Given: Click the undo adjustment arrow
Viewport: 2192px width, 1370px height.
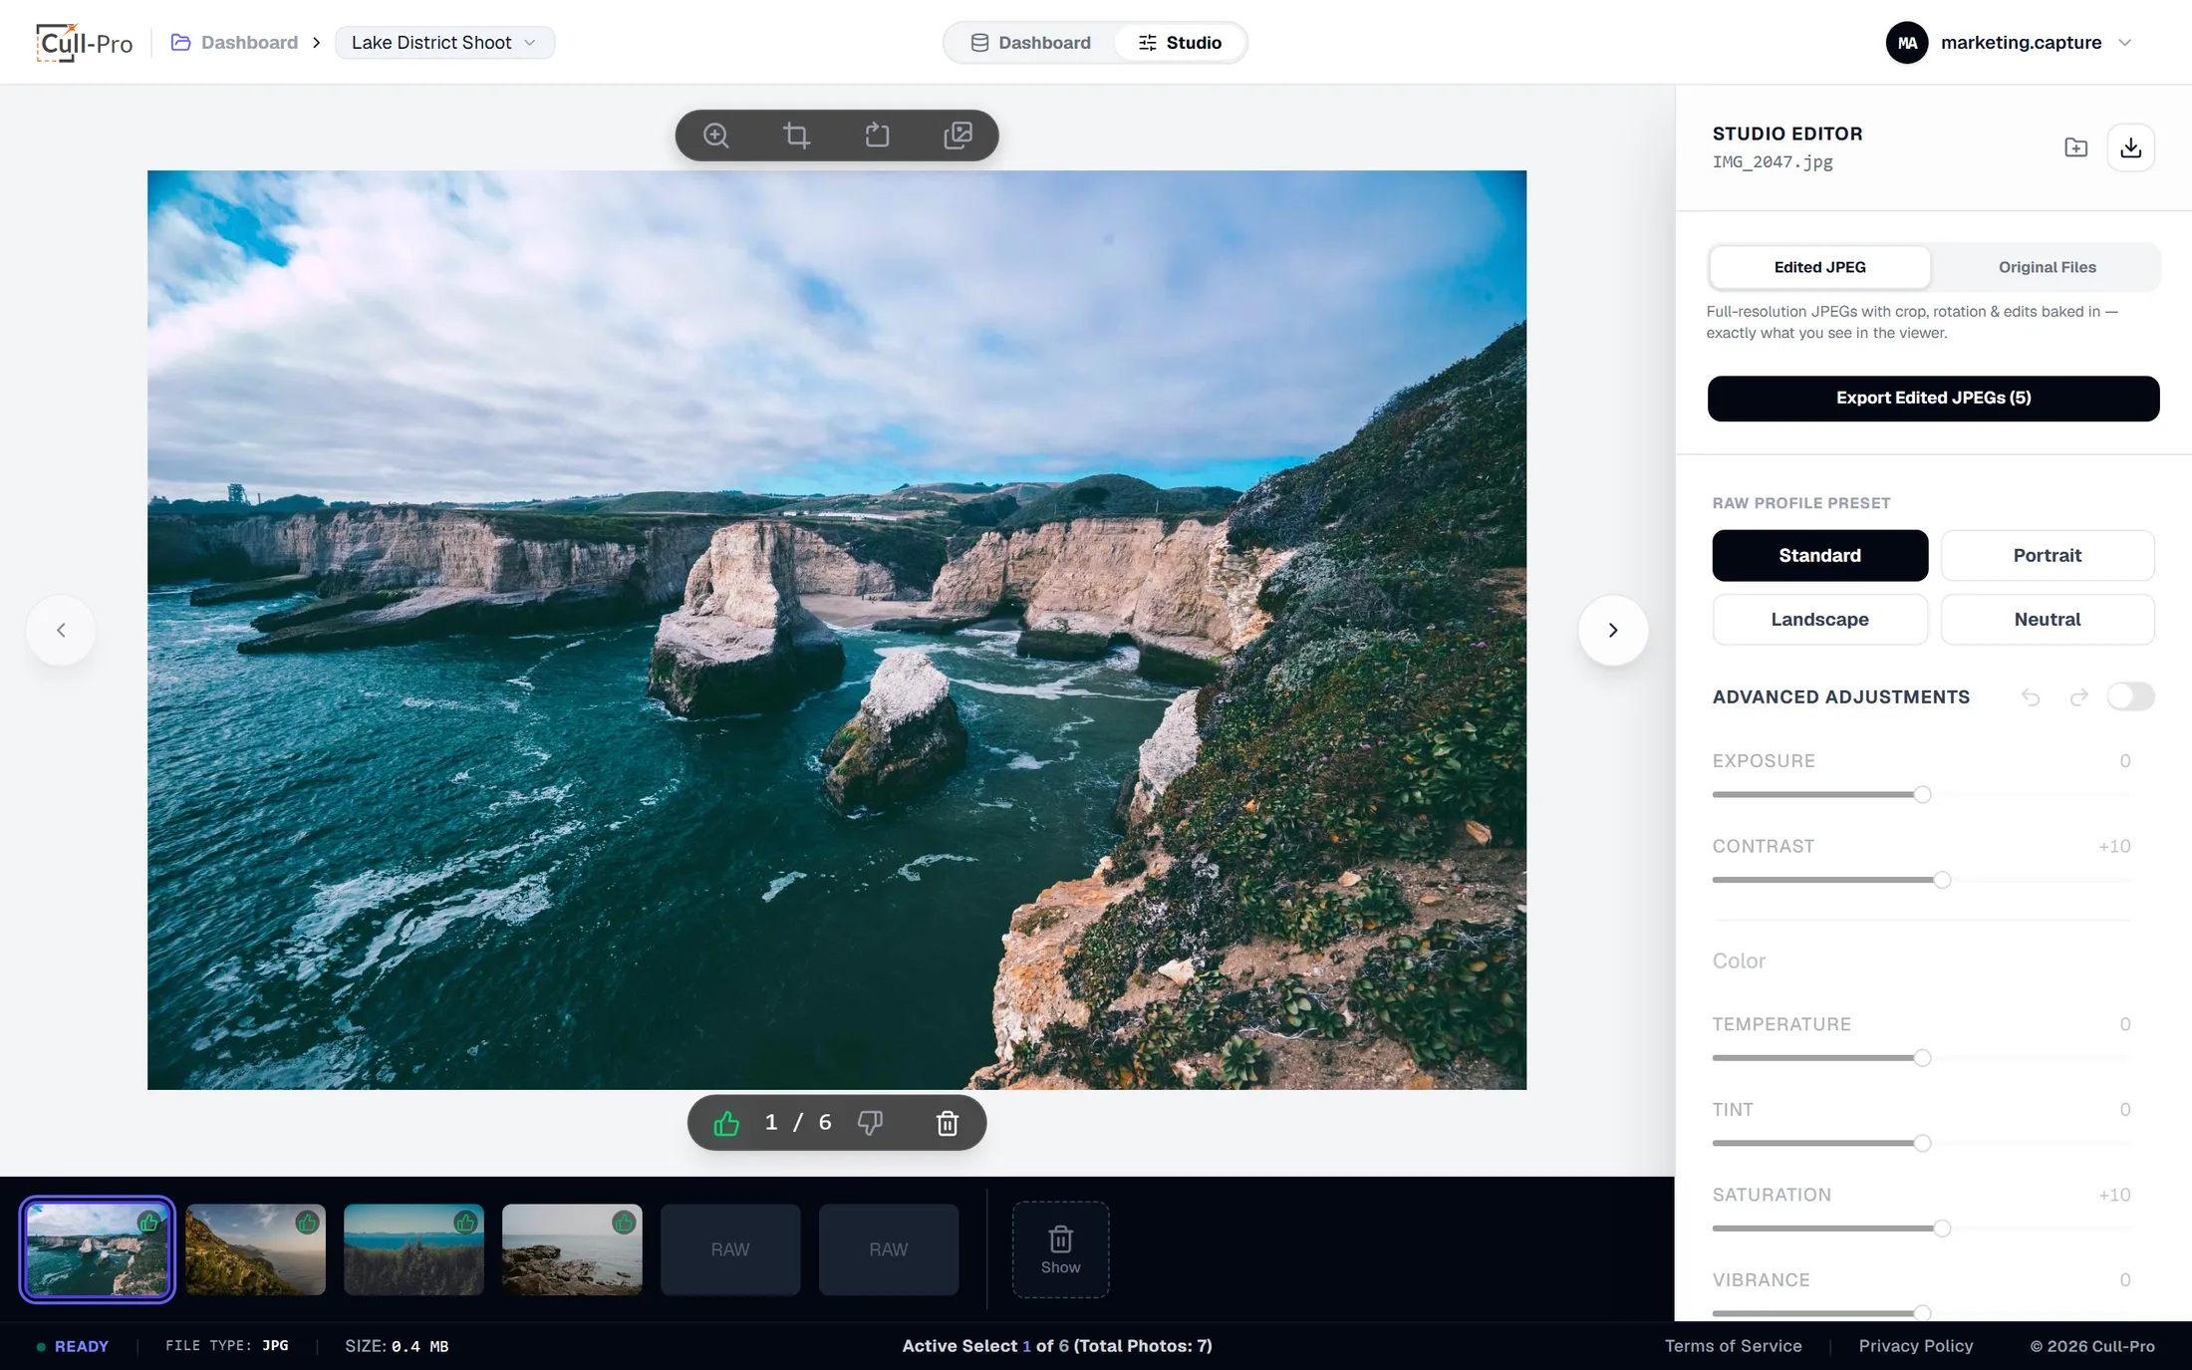Looking at the screenshot, I should click(x=2031, y=697).
